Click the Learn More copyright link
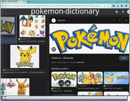 coord(81,62)
